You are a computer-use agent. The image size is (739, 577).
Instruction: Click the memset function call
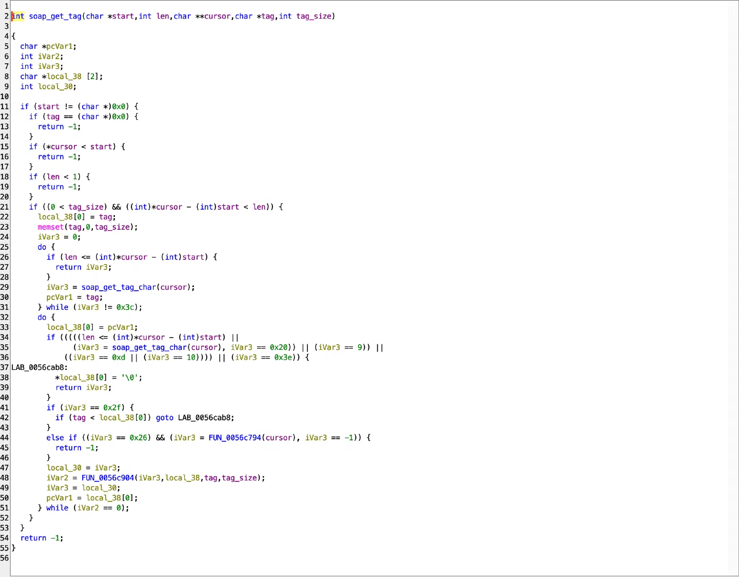pos(51,227)
